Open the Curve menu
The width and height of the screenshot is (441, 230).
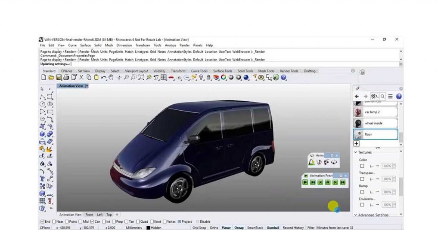72,45
